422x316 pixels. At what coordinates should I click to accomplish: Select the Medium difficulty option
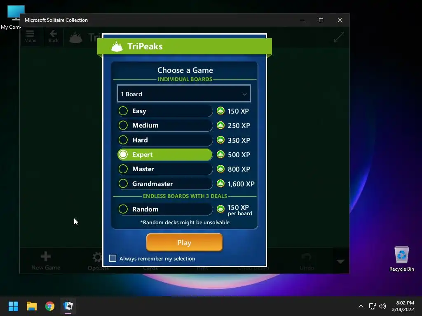[x=165, y=125]
